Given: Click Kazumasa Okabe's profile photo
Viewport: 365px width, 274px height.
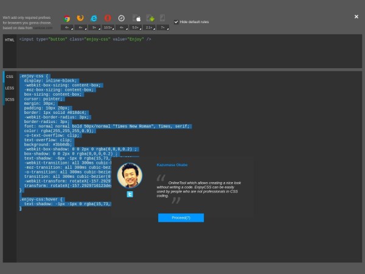Looking at the screenshot, I should [x=130, y=175].
